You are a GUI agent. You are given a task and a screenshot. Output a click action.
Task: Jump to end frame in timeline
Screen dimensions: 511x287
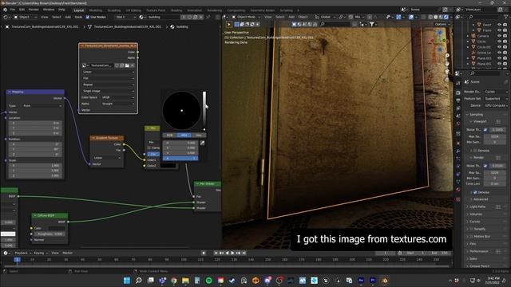[x=244, y=253]
